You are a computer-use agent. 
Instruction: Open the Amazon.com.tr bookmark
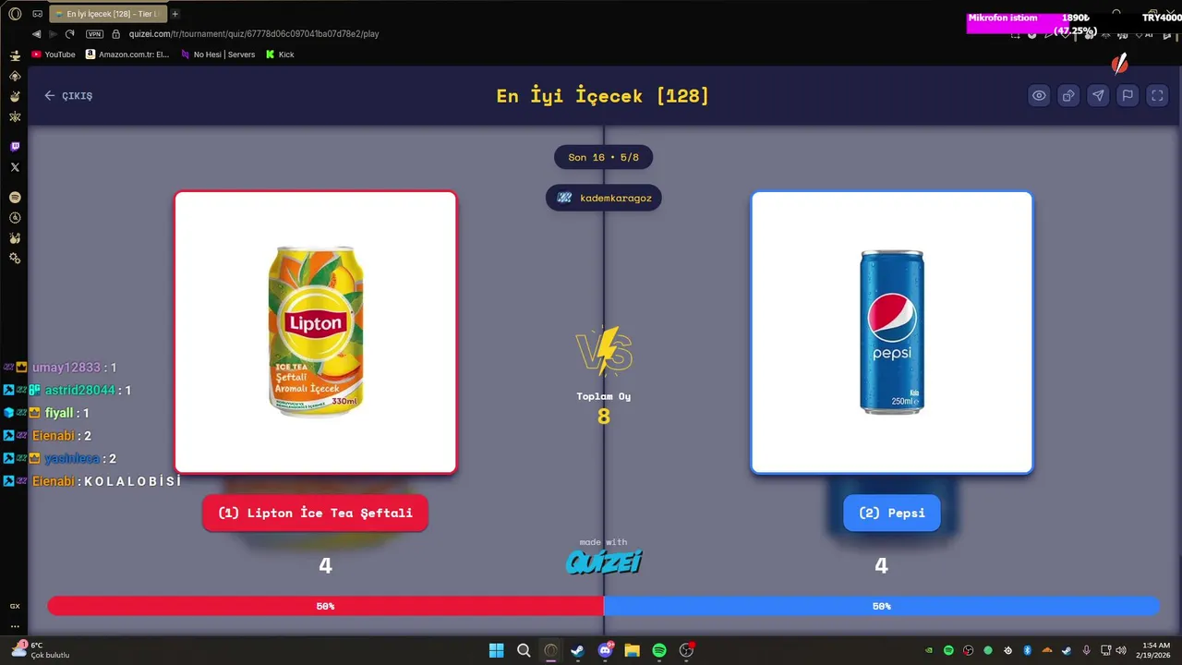(127, 54)
